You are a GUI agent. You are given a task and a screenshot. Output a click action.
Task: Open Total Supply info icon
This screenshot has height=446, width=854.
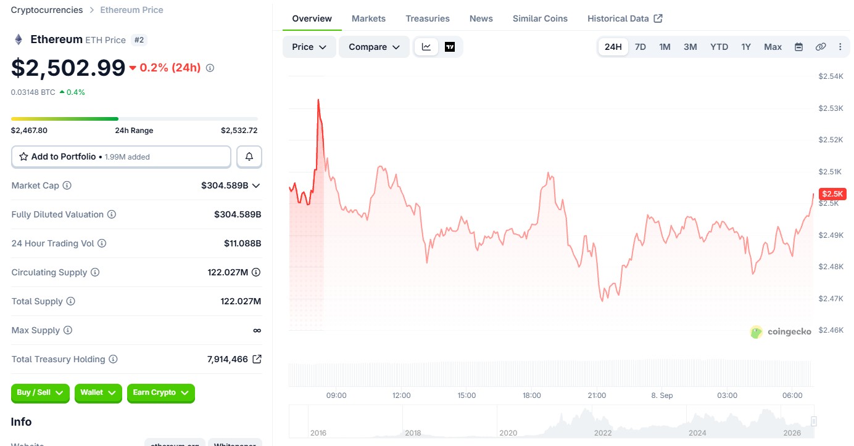[71, 301]
